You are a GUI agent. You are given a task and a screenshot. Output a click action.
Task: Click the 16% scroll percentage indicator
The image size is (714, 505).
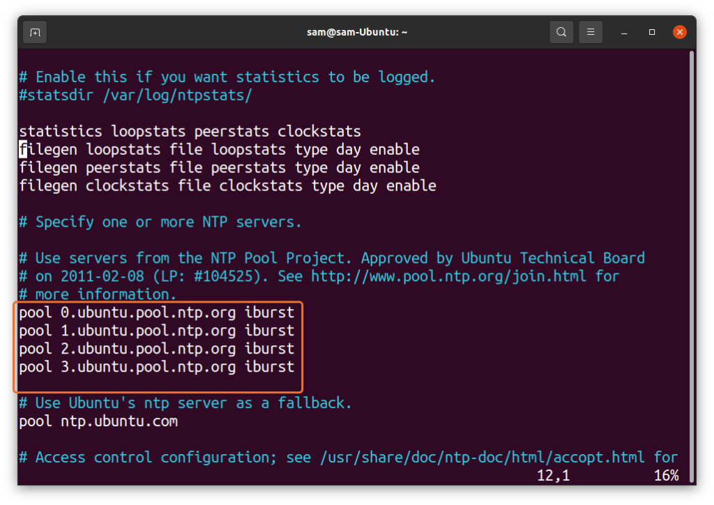click(667, 476)
